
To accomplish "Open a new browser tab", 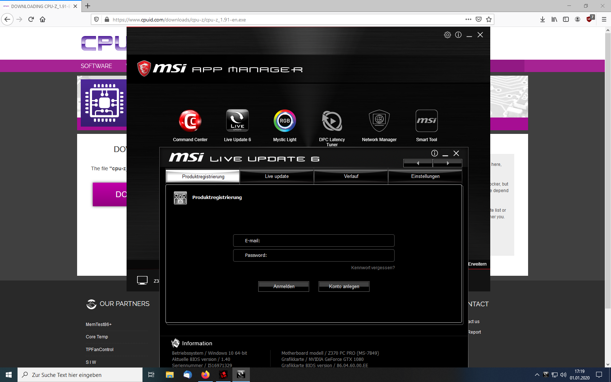I will coord(88,6).
